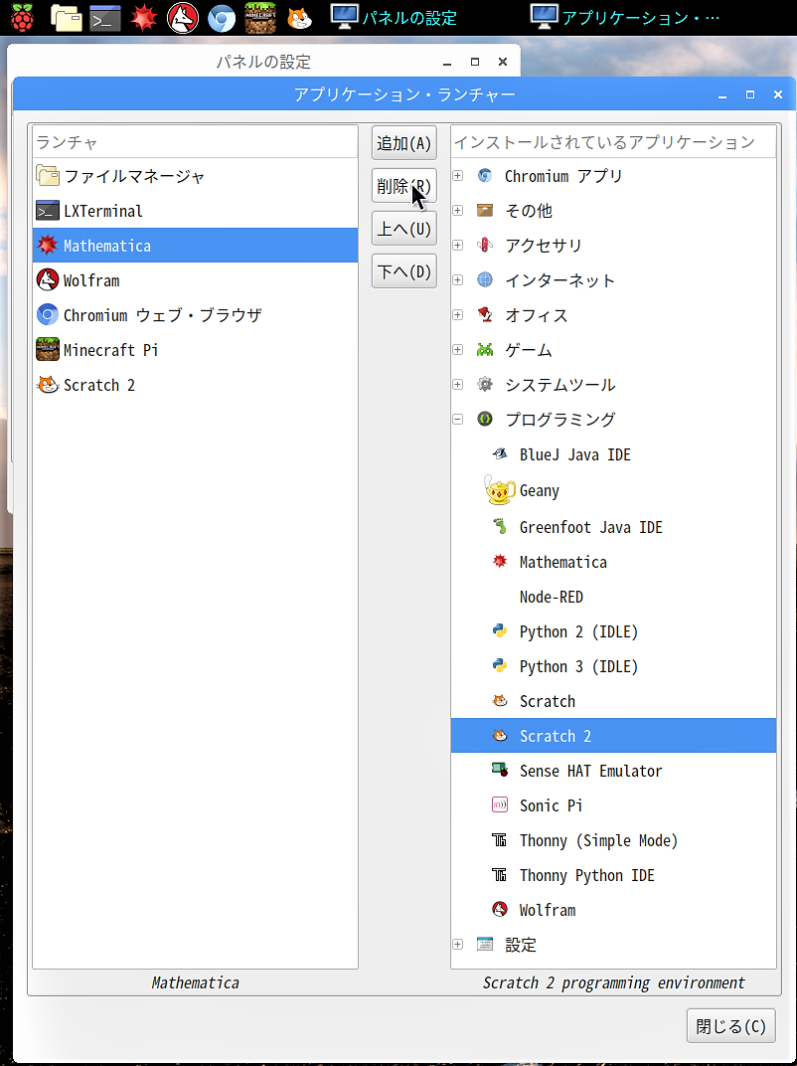The height and width of the screenshot is (1066, 797).
Task: Click the ランチャ column header
Action: pos(195,142)
